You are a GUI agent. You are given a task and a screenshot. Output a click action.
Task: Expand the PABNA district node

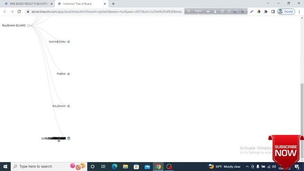coord(68,74)
